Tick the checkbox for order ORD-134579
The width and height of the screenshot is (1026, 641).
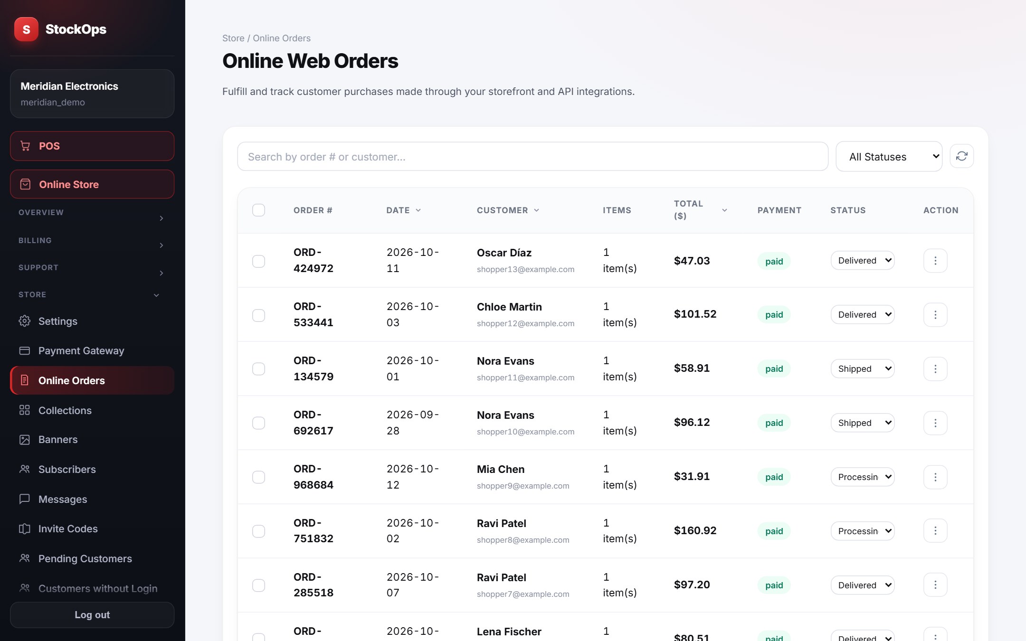click(258, 369)
